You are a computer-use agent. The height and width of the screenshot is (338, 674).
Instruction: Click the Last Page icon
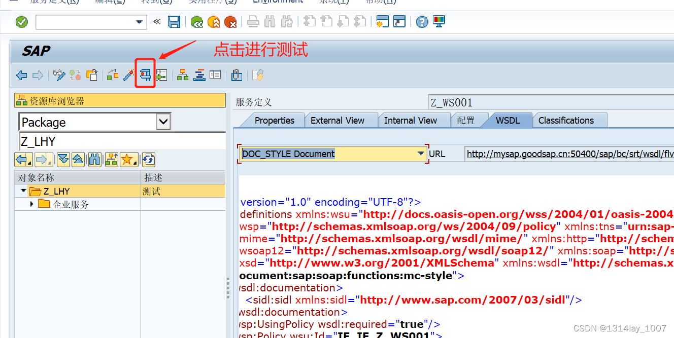[x=360, y=22]
